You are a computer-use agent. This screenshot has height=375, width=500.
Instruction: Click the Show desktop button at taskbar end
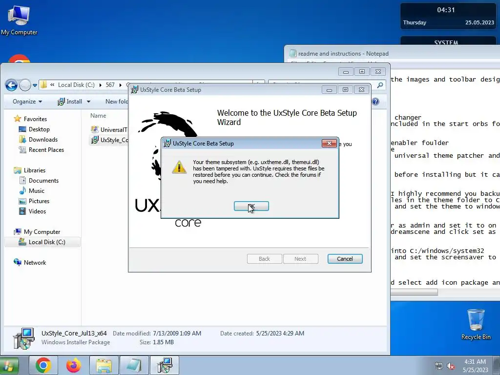496,366
